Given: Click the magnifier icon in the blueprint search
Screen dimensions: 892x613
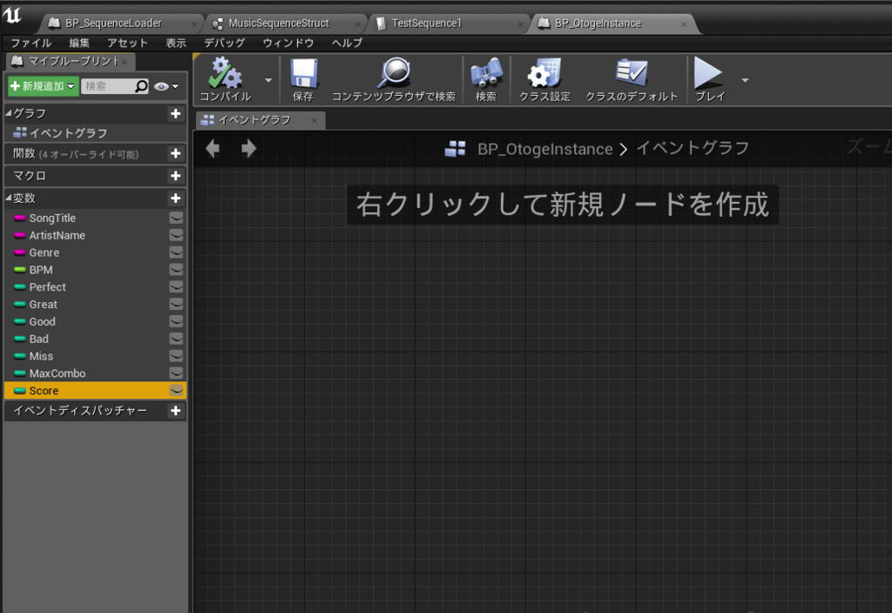Looking at the screenshot, I should 141,86.
